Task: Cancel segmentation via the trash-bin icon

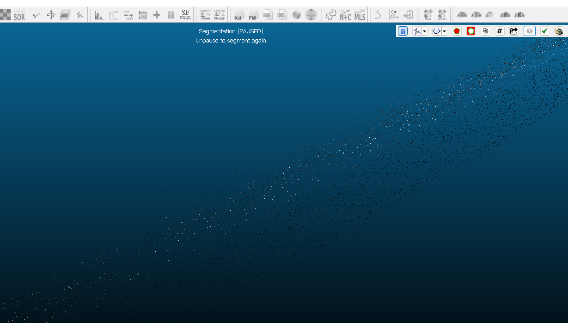Action: (x=559, y=30)
